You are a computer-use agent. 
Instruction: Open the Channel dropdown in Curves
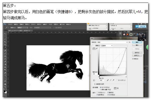pyautogui.click(x=107, y=45)
